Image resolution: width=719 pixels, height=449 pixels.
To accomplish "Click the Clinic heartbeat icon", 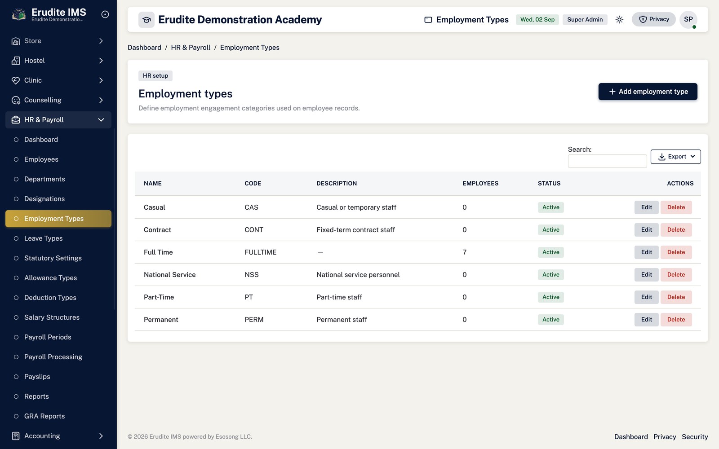I will tap(16, 80).
